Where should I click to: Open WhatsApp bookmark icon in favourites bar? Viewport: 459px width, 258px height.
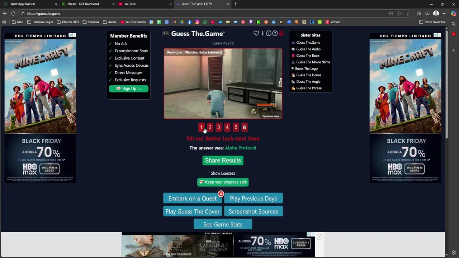205,22
